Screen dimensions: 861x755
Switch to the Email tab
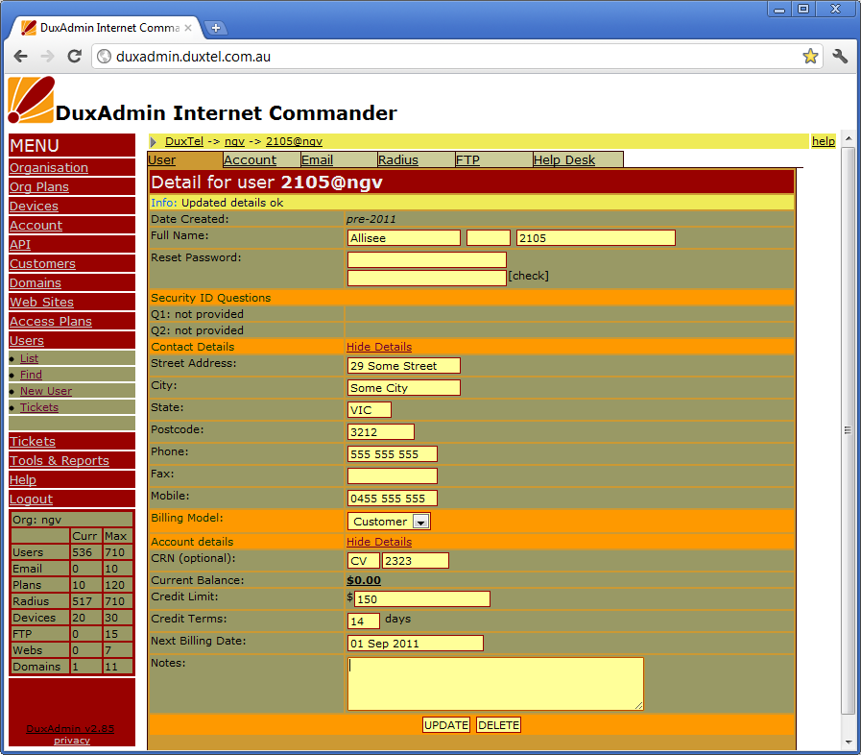318,159
